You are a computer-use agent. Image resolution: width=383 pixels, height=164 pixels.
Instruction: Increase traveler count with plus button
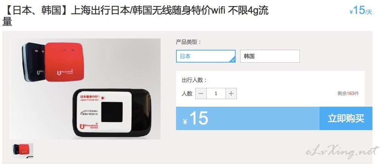231,93
